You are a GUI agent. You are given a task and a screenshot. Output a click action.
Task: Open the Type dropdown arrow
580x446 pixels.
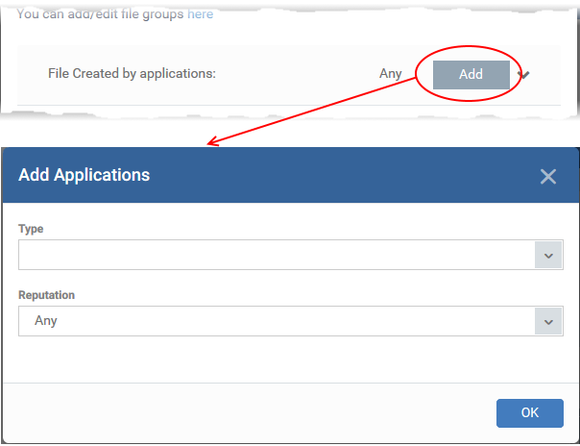tap(548, 255)
